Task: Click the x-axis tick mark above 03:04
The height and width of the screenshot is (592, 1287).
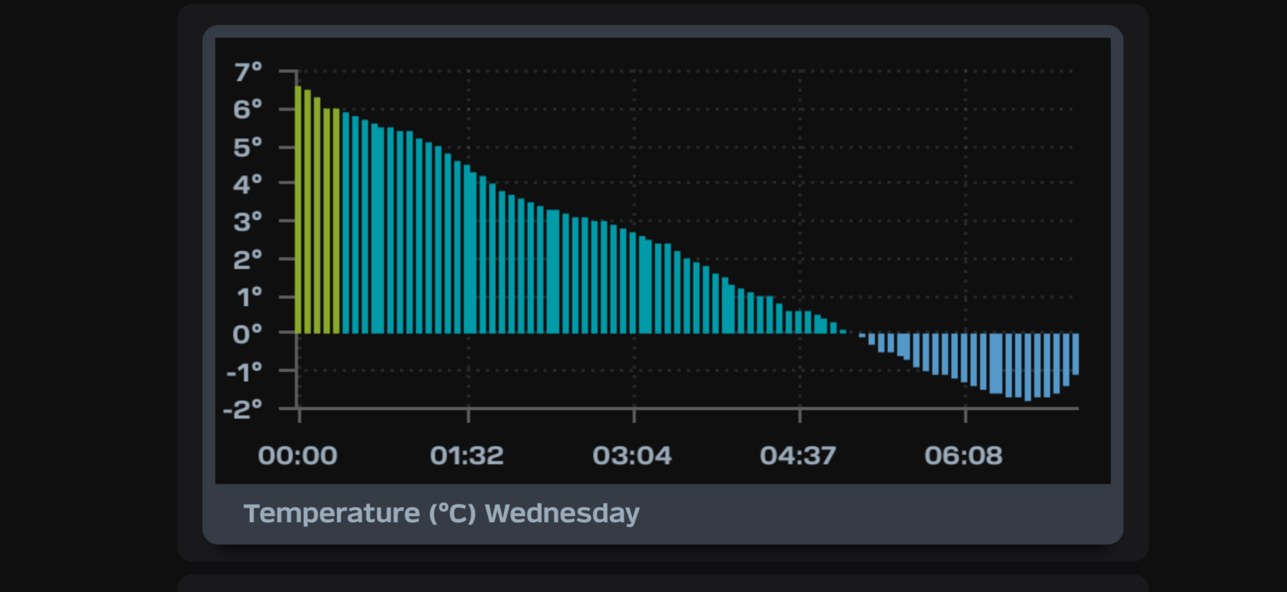Action: pos(634,415)
